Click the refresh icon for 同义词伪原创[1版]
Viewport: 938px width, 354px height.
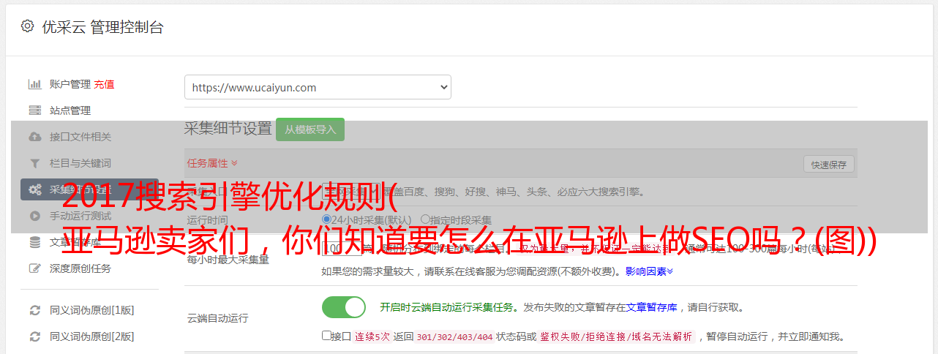34,310
